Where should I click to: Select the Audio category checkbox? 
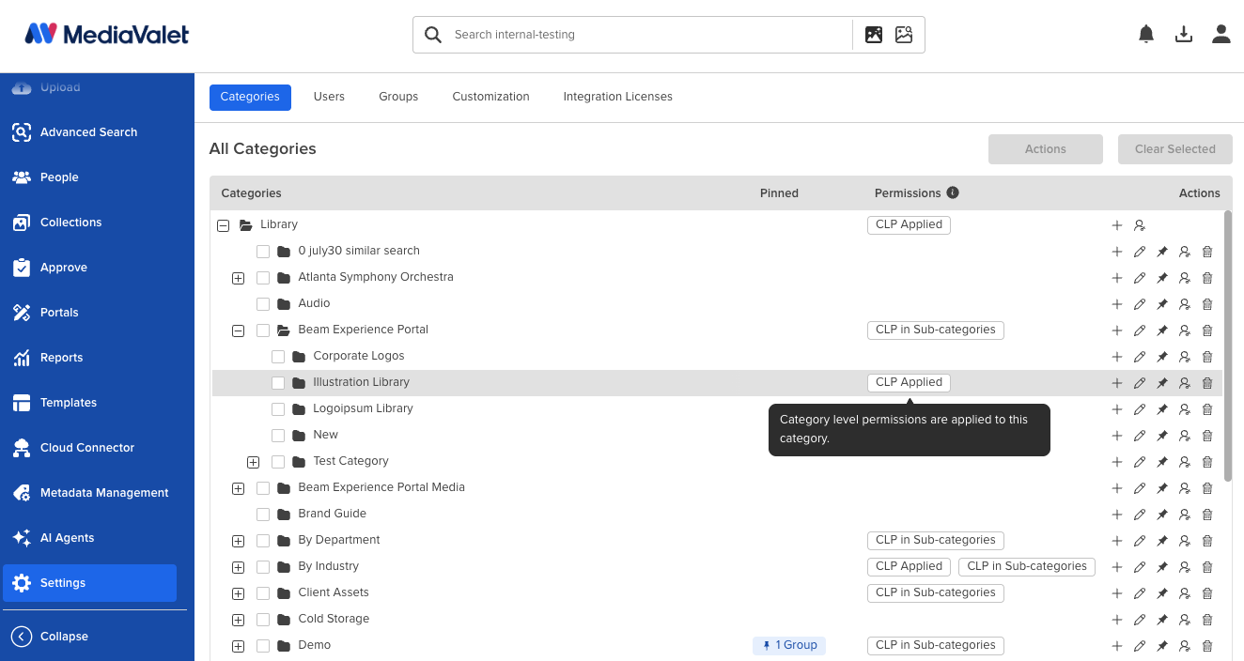tap(263, 304)
